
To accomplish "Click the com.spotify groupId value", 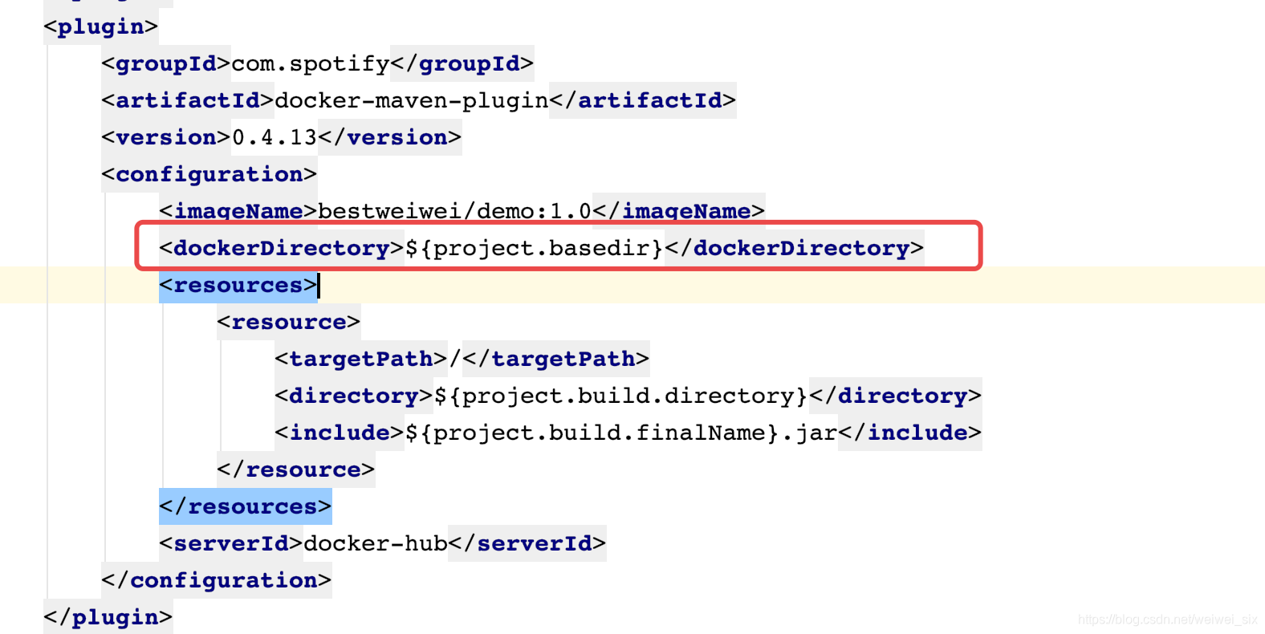I will click(x=311, y=63).
